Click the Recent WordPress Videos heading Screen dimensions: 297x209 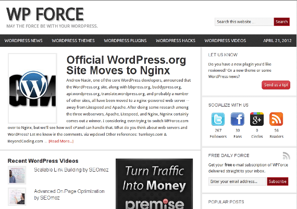pyautogui.click(x=43, y=161)
